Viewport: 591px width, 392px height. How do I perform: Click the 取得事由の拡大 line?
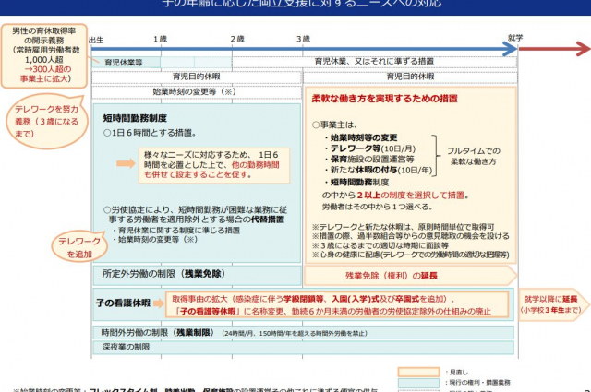click(x=313, y=299)
